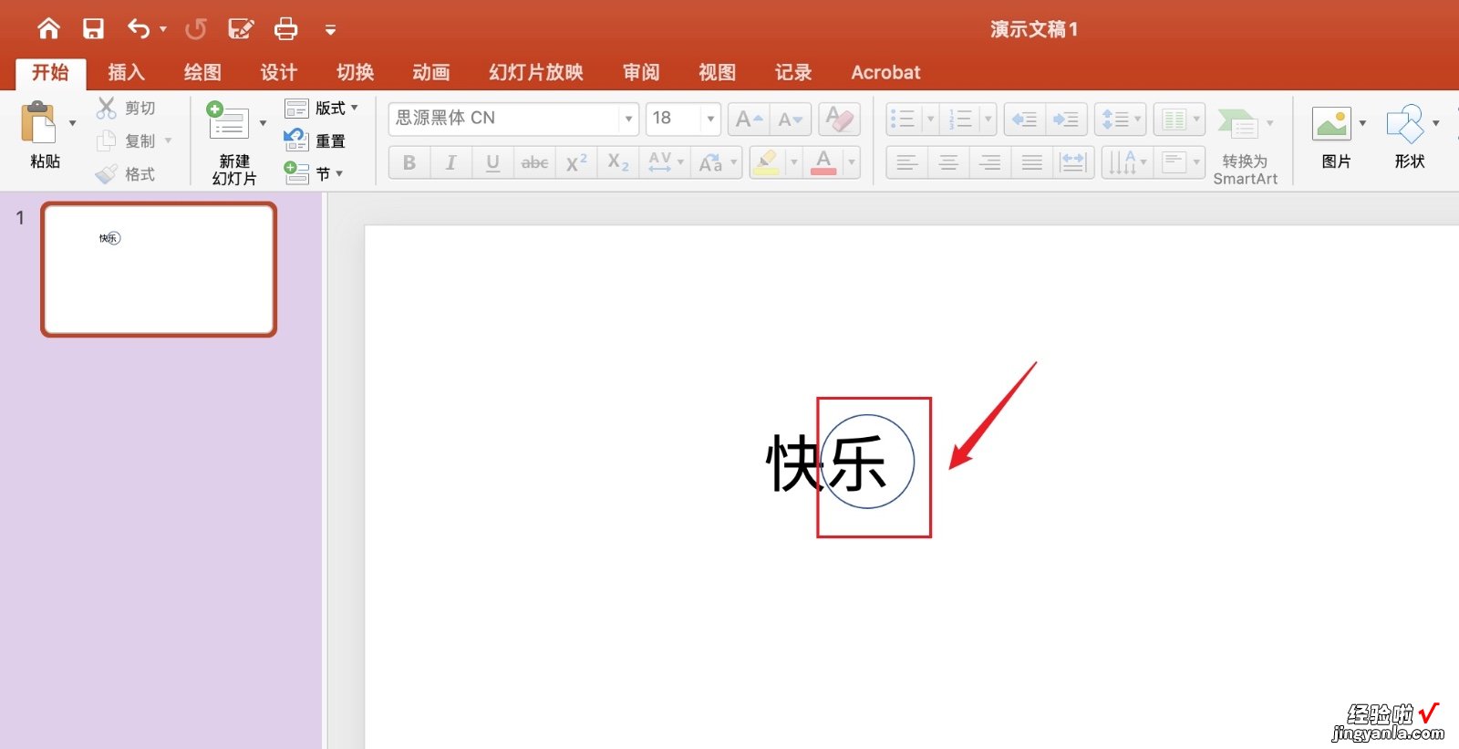The height and width of the screenshot is (749, 1459).
Task: Open the Acrobat ribbon tab
Action: click(885, 72)
